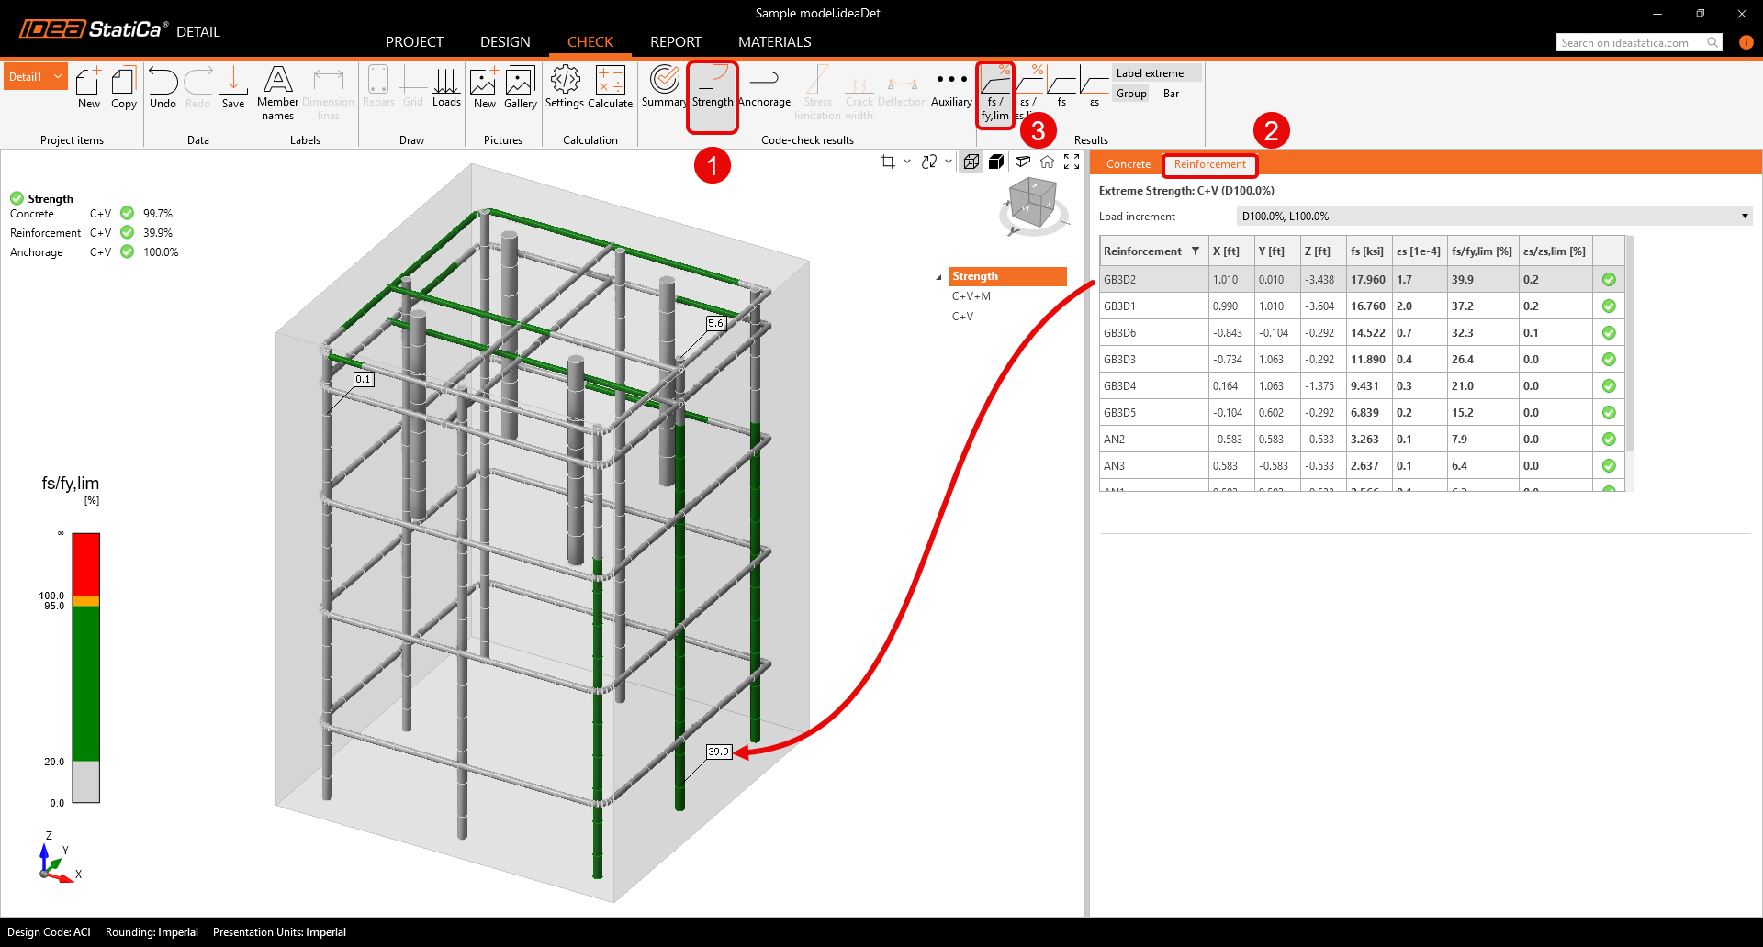Toggle Group results display
Screen dimensions: 1763x947
pyautogui.click(x=1131, y=93)
